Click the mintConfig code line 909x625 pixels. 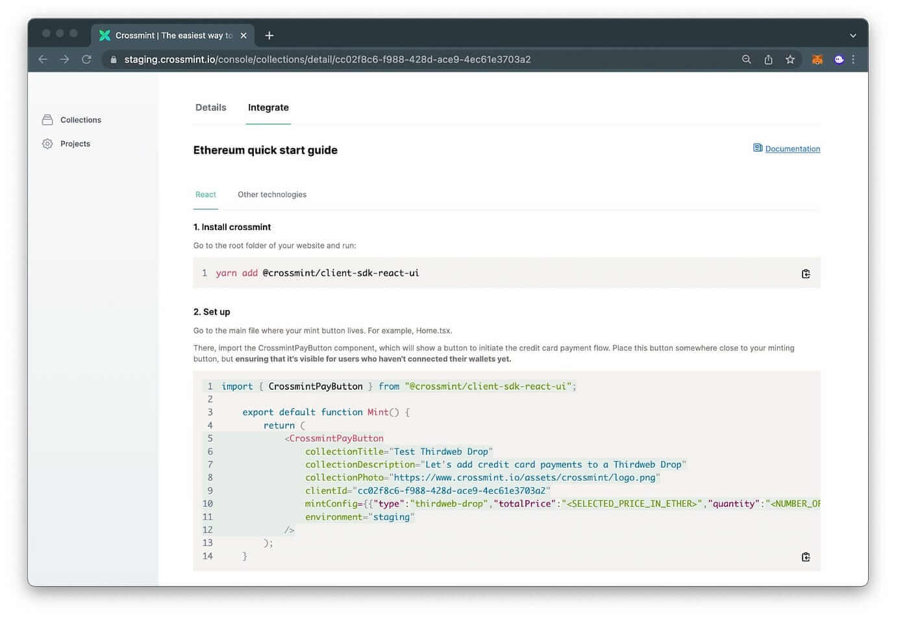click(x=563, y=504)
